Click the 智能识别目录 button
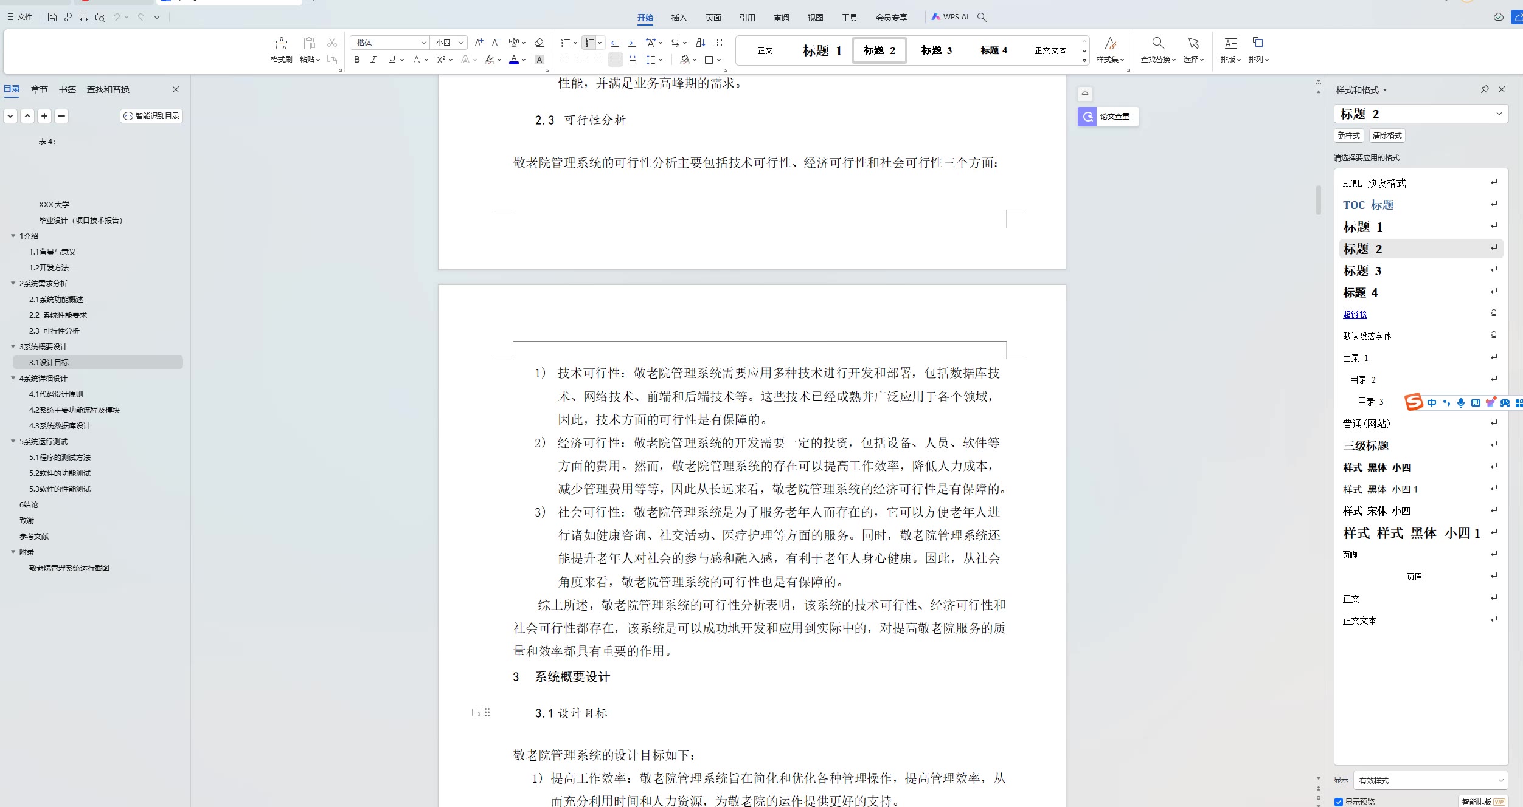Screen dimensions: 1523x807 pyautogui.click(x=151, y=116)
